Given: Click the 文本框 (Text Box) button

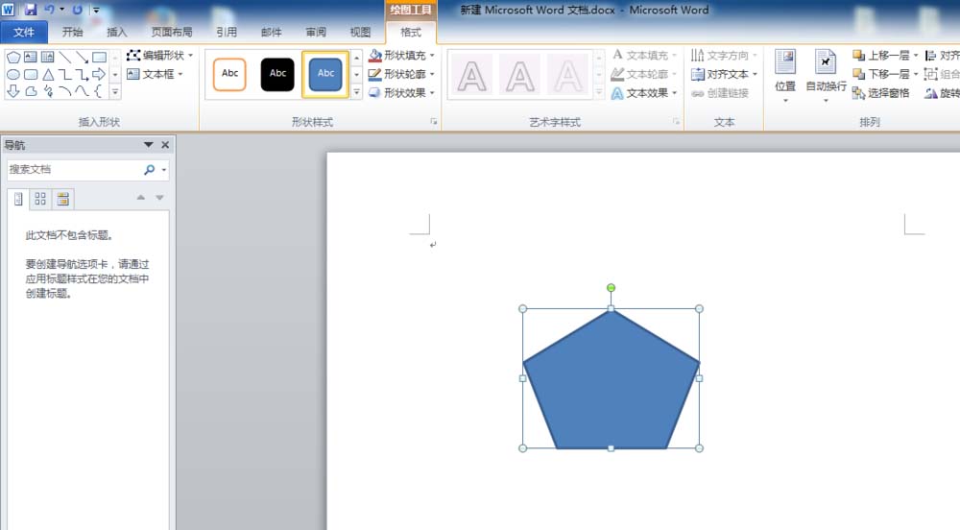Looking at the screenshot, I should coord(153,74).
